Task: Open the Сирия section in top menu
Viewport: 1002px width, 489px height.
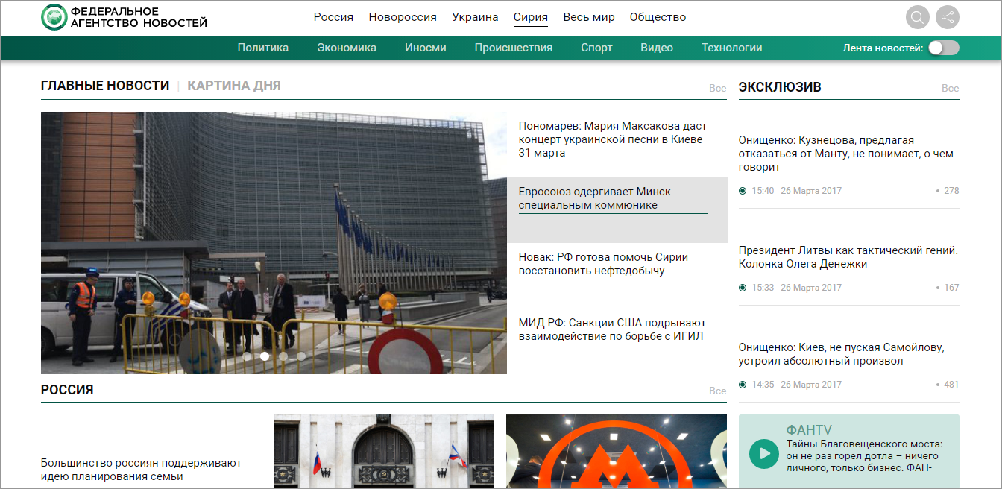Action: [x=530, y=17]
